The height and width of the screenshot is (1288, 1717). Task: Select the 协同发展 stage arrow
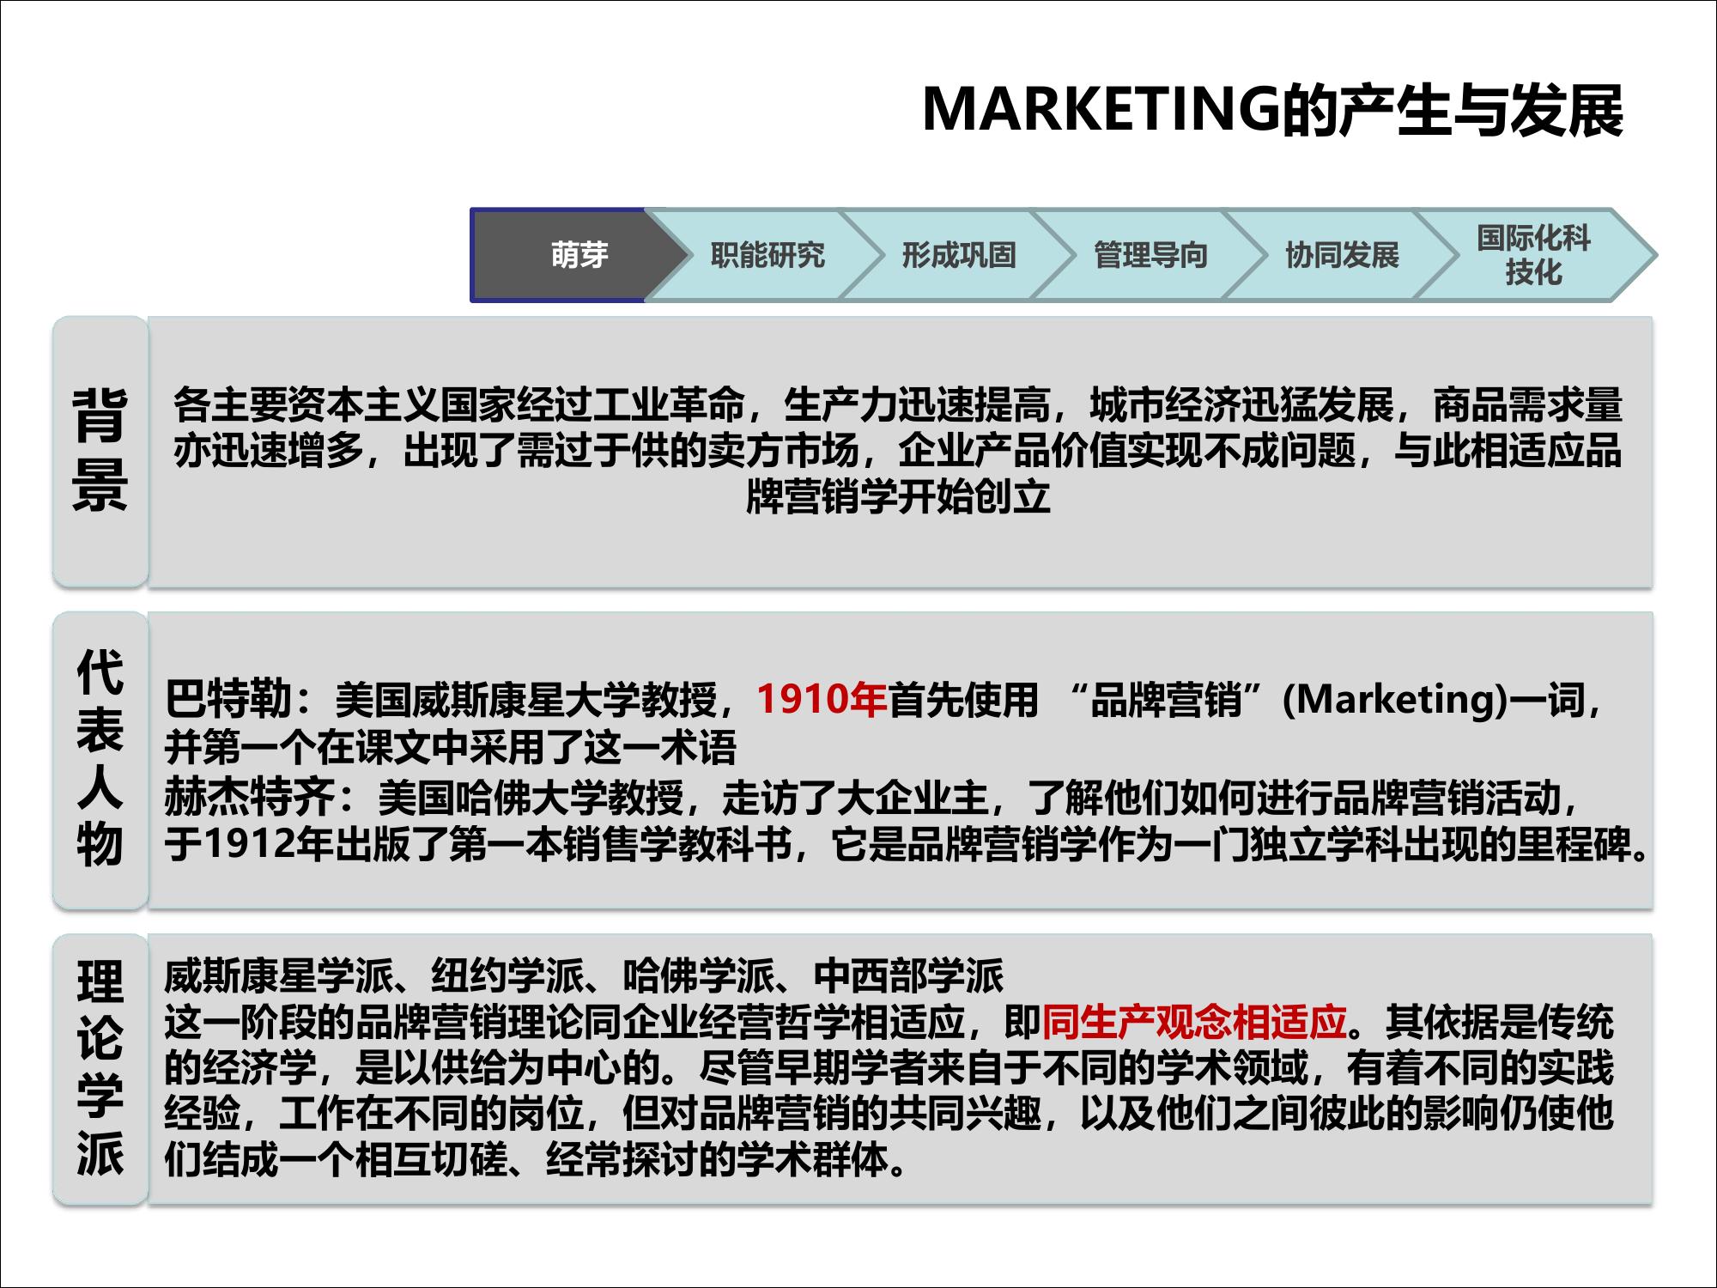coord(1342,255)
